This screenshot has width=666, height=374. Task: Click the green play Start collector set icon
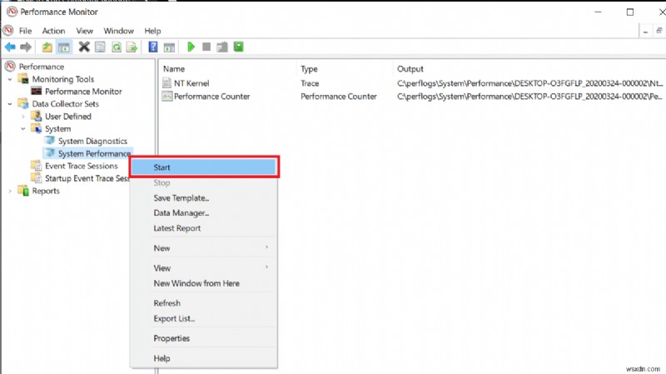click(x=191, y=47)
